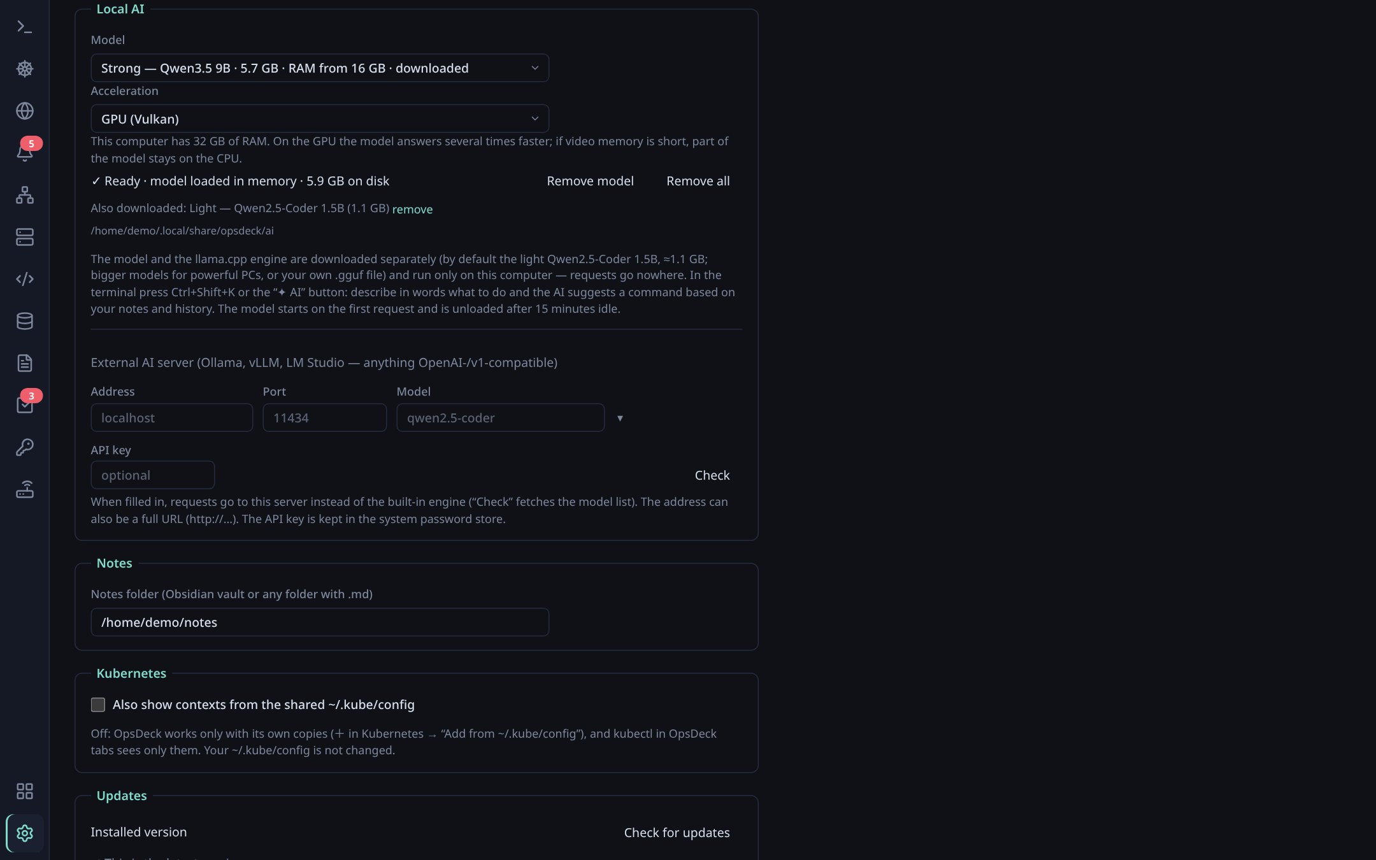Open the server racks icon
The image size is (1376, 860).
pos(24,237)
